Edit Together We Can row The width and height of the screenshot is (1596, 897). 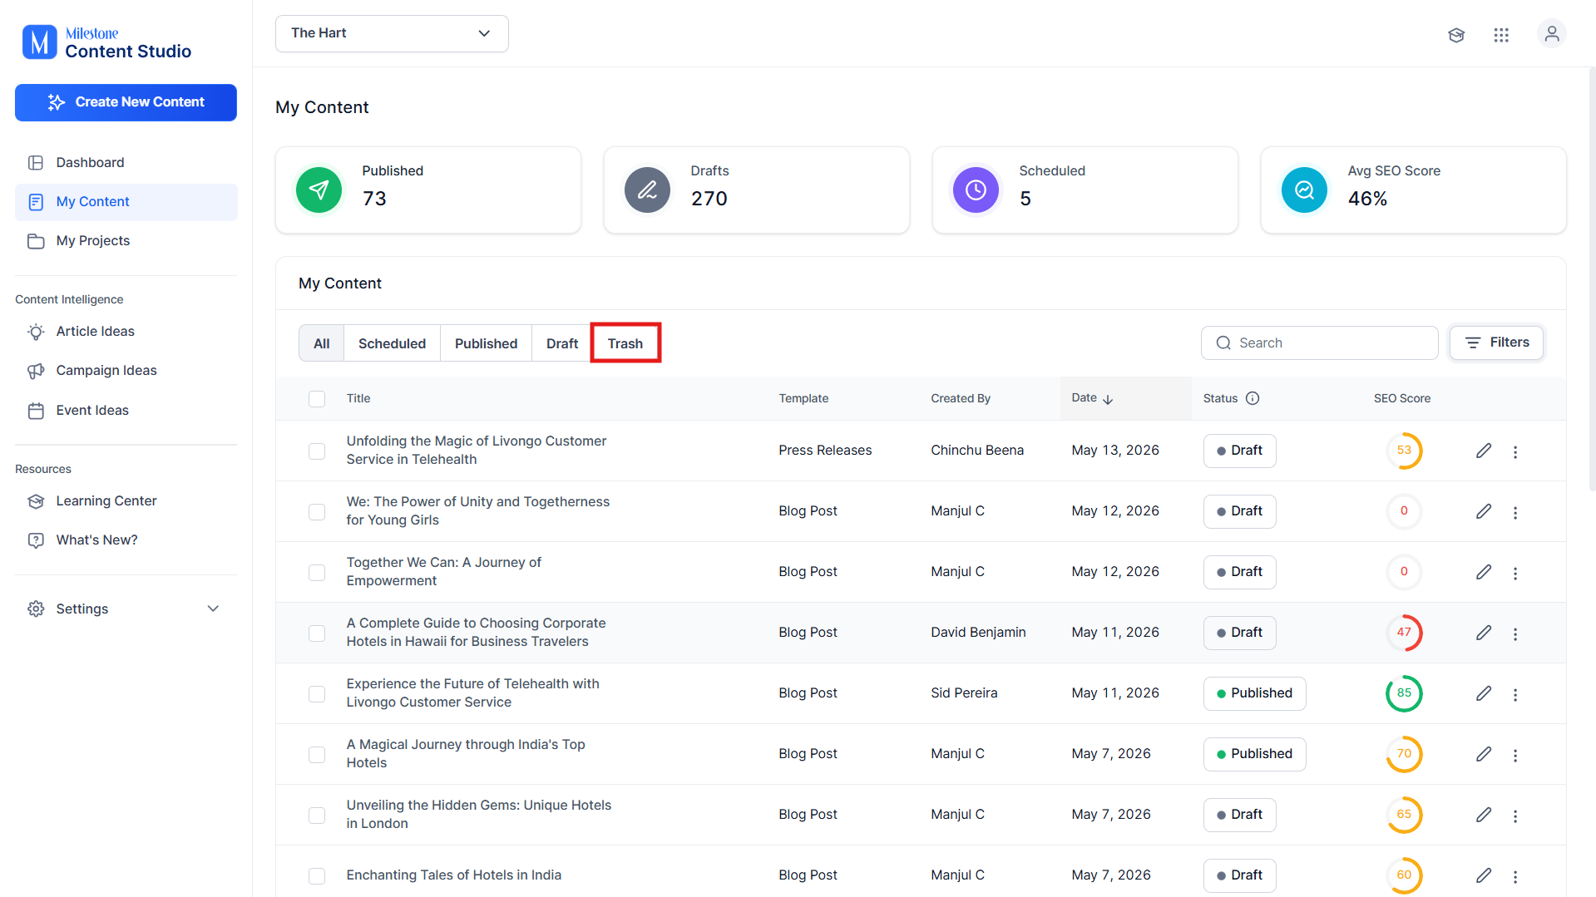tap(1484, 572)
